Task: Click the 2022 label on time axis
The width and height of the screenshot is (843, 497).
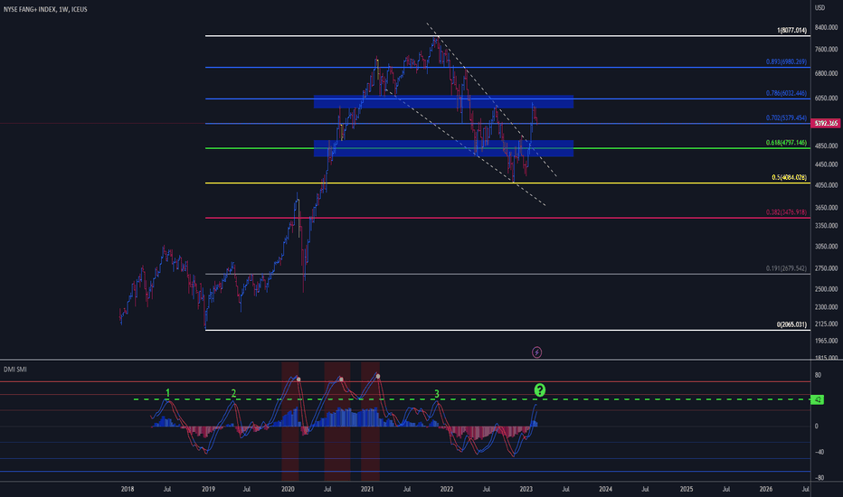Action: click(447, 489)
